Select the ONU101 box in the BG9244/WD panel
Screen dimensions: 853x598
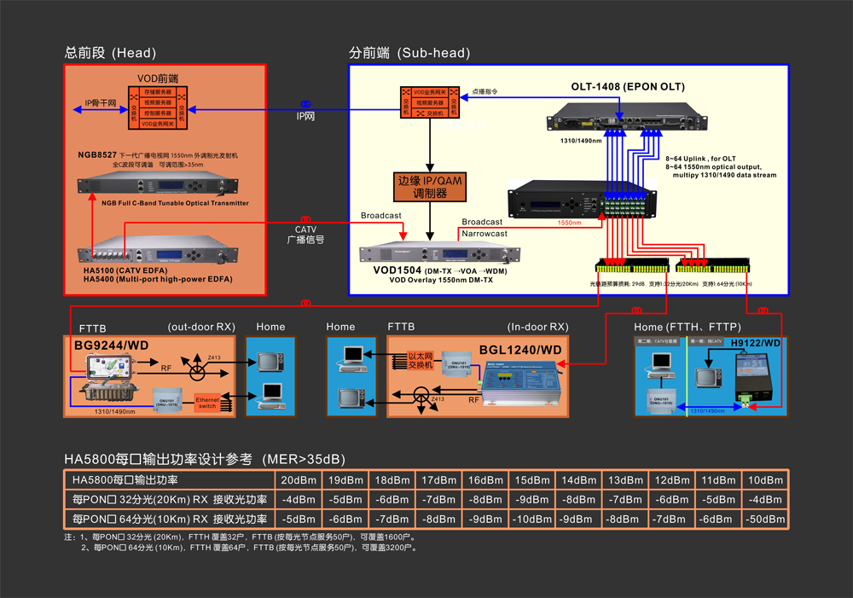pyautogui.click(x=166, y=400)
